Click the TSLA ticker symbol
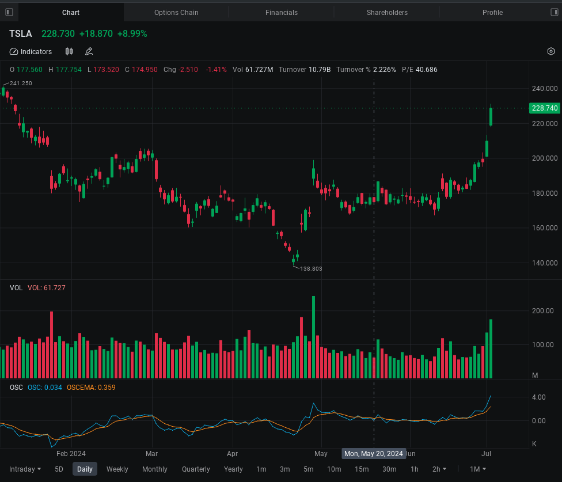Screen dimensions: 562x482 click(x=20, y=33)
